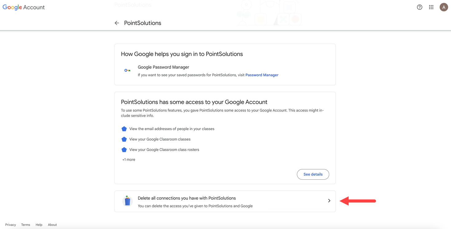Click the See details button
The height and width of the screenshot is (229, 451).
[x=313, y=174]
